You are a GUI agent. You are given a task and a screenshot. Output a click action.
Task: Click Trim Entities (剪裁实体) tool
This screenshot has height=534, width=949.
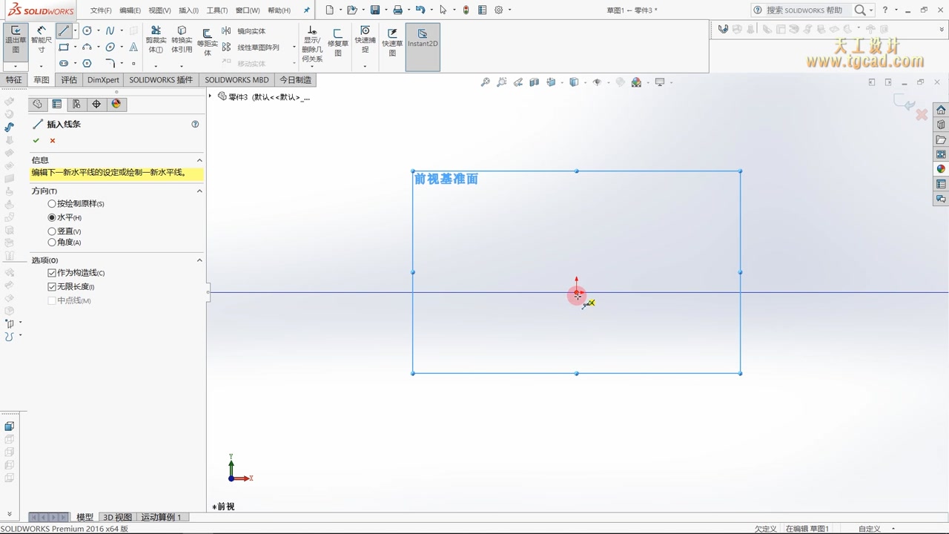[156, 40]
